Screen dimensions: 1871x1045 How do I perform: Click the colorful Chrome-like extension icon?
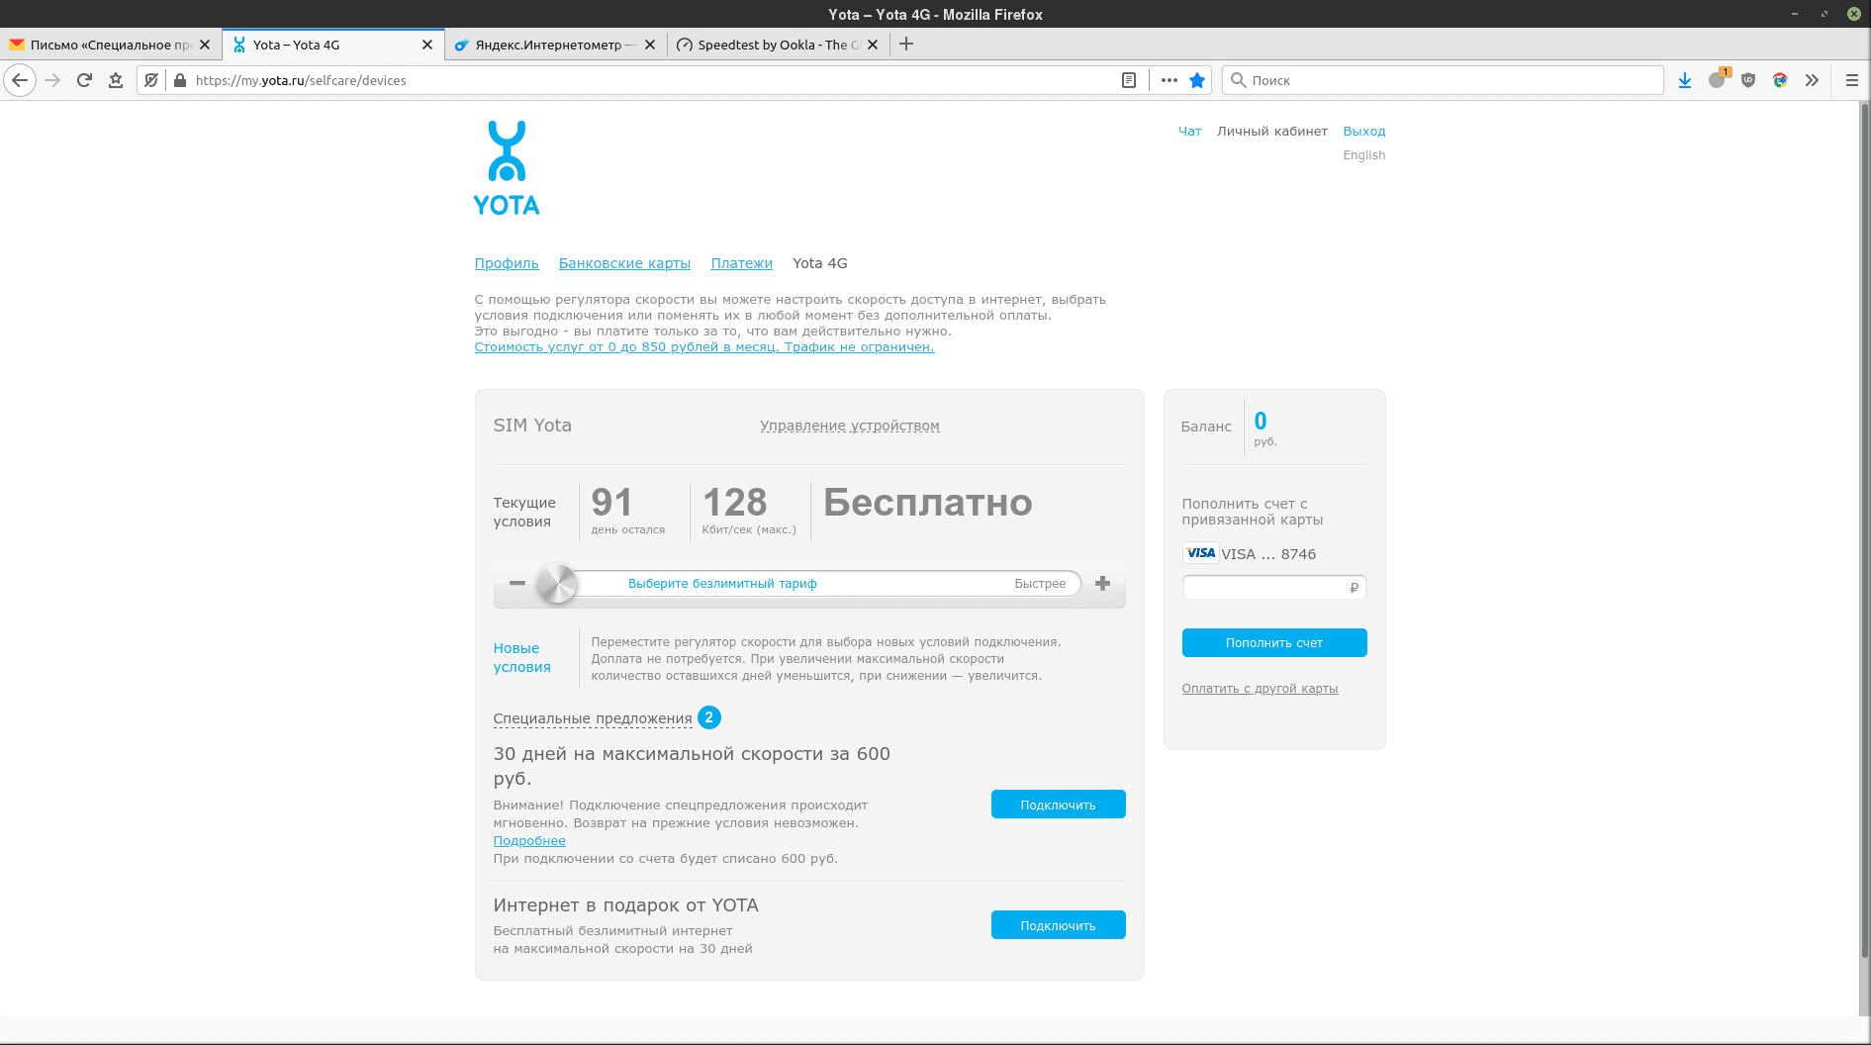tap(1780, 80)
